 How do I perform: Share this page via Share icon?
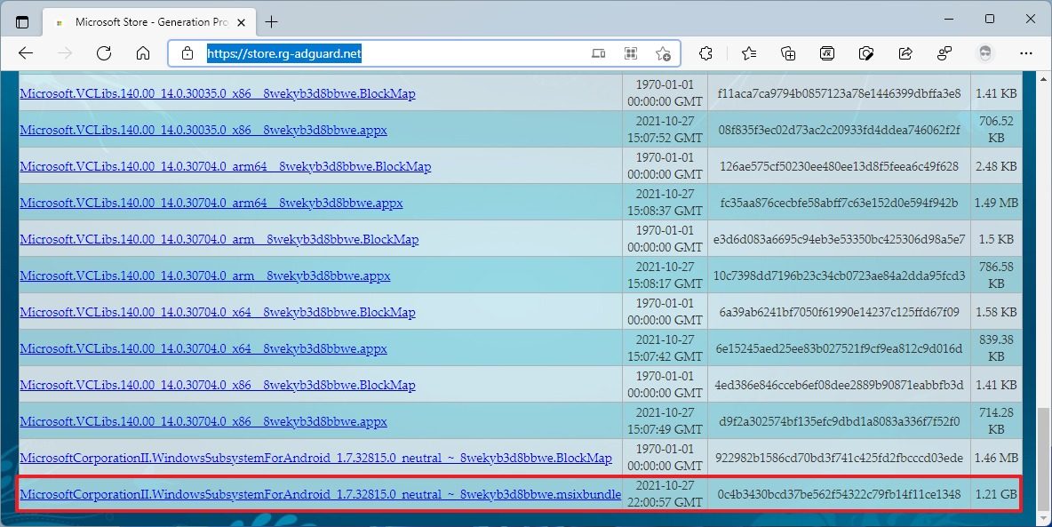pyautogui.click(x=905, y=53)
